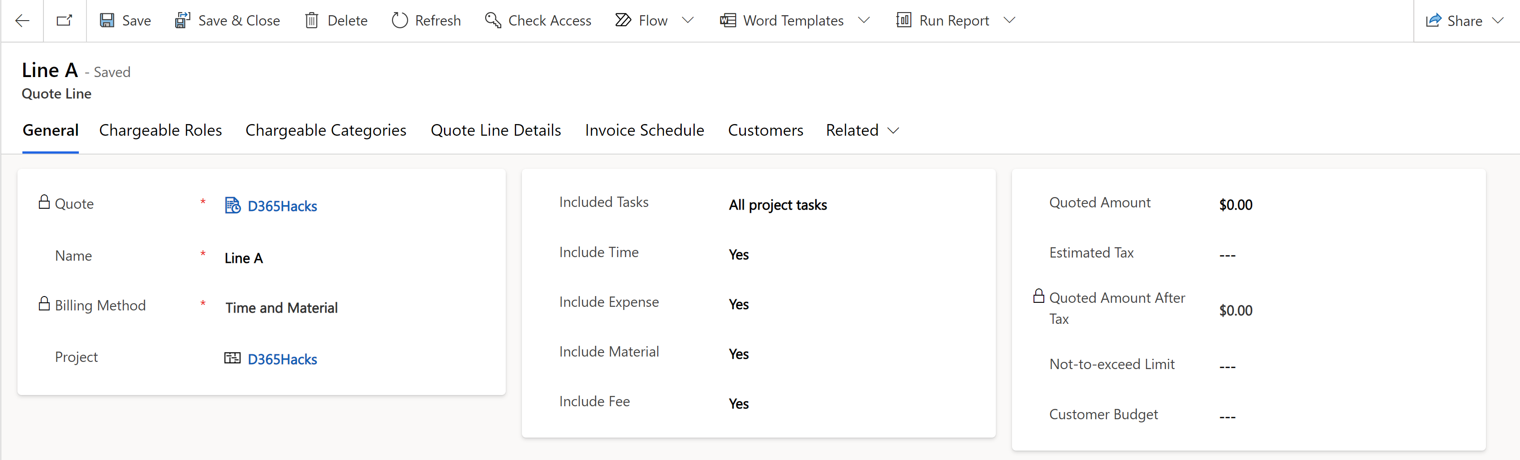Refresh the Quote Line record

pyautogui.click(x=400, y=19)
